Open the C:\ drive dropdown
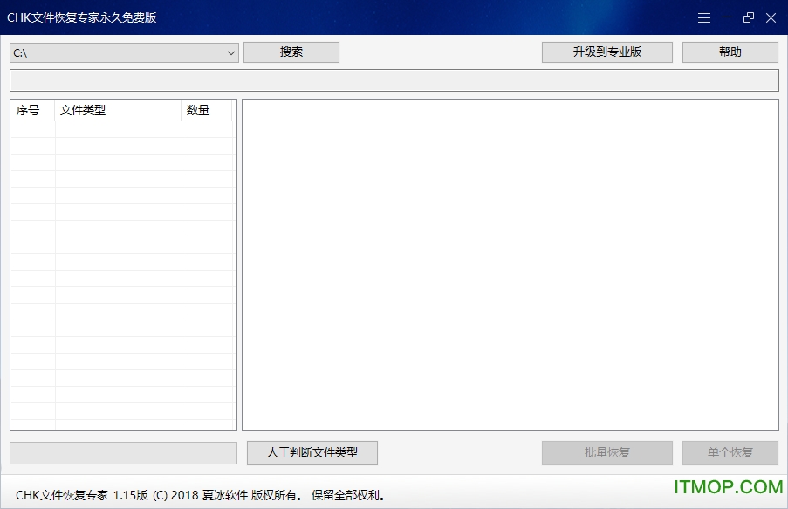This screenshot has width=788, height=509. point(124,52)
